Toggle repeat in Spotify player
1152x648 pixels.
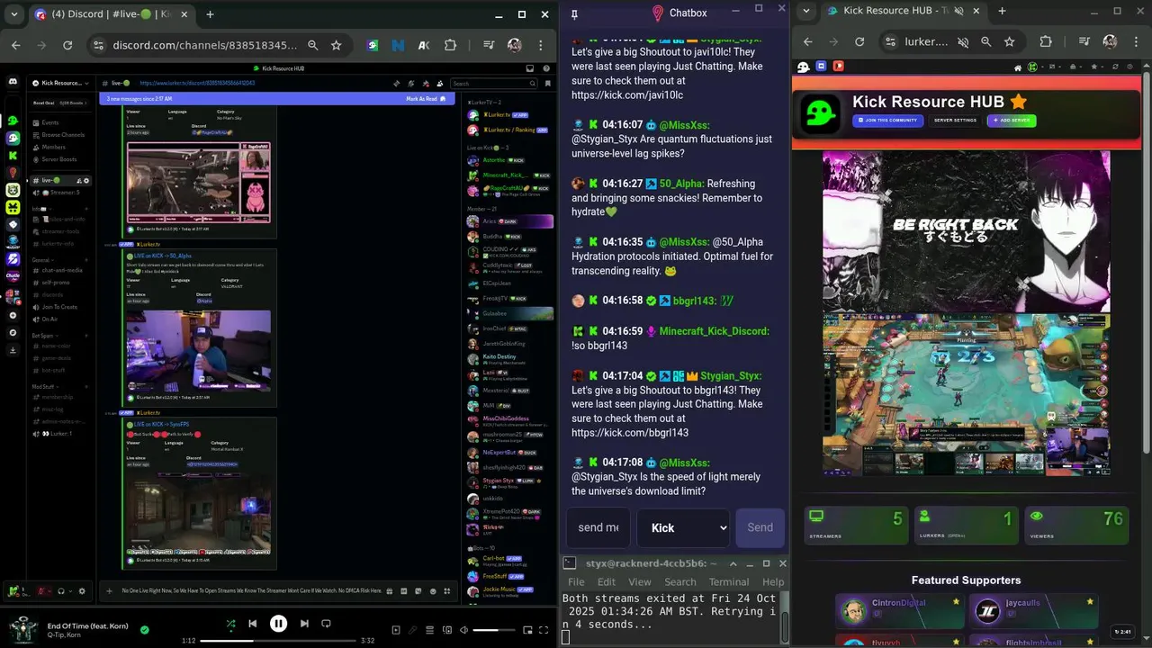pos(326,624)
